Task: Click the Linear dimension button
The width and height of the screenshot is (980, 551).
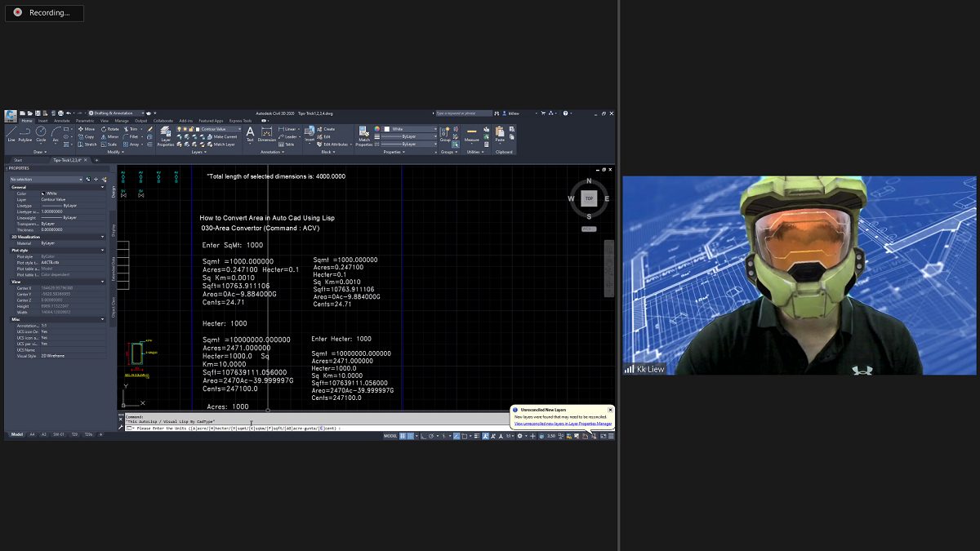Action: (x=288, y=129)
